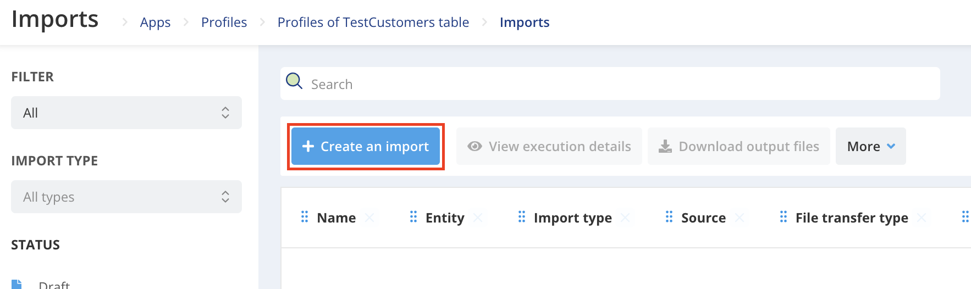Screen dimensions: 971x289
Task: Click the magnifier search icon
Action: 294,81
